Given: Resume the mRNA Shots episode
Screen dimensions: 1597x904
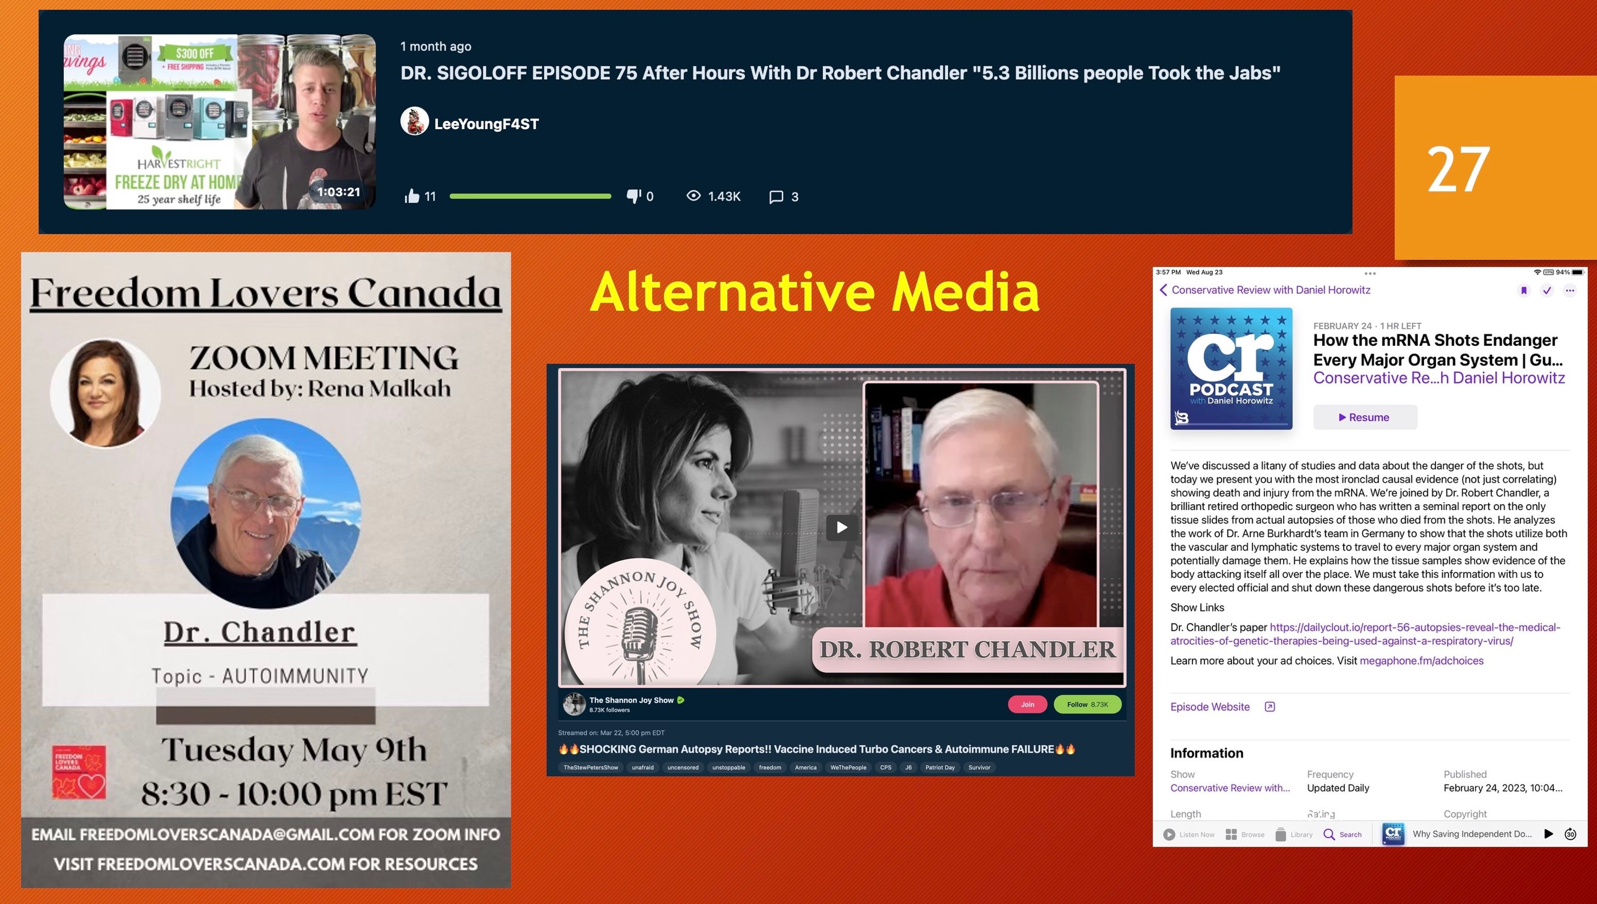Looking at the screenshot, I should pyautogui.click(x=1365, y=417).
